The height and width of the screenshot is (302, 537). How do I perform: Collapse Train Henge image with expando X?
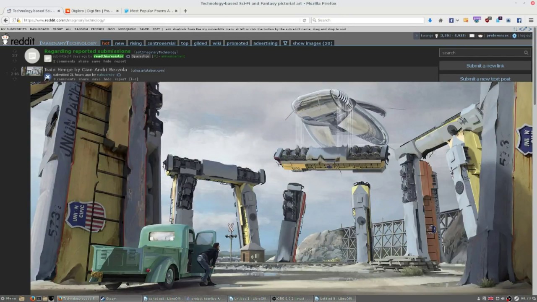click(x=47, y=77)
